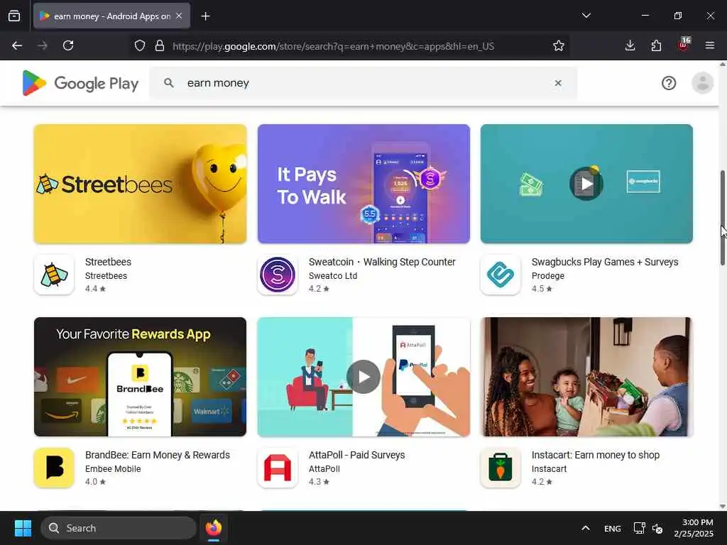727x545 pixels.
Task: Click the Windows taskbar Search box
Action: [119, 528]
